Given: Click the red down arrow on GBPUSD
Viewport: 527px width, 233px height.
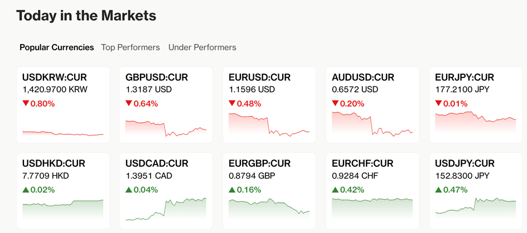Looking at the screenshot, I should 129,103.
